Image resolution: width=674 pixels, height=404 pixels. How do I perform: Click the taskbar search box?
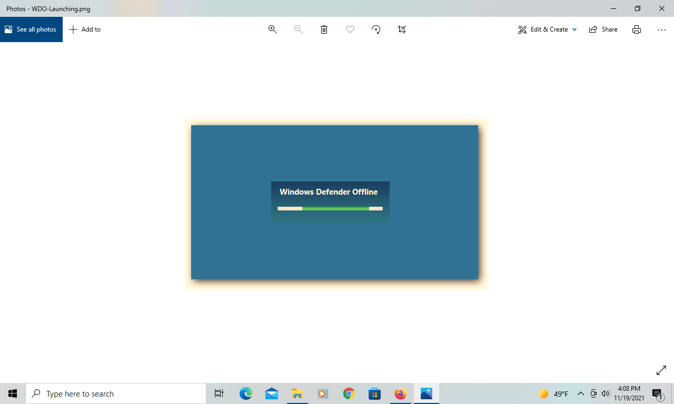click(x=116, y=393)
